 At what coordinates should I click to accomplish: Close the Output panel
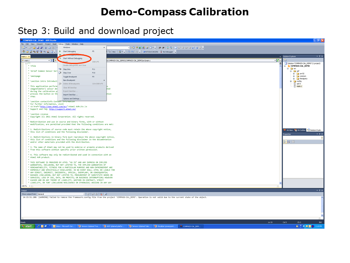[322, 191]
